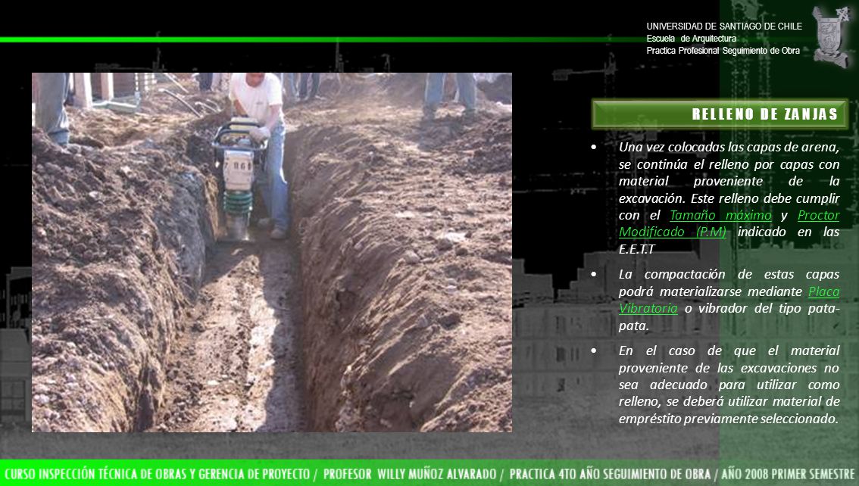Click the paragraph starting 'En el caso de que'
Viewport: 859px width, 486px height.
(729, 385)
